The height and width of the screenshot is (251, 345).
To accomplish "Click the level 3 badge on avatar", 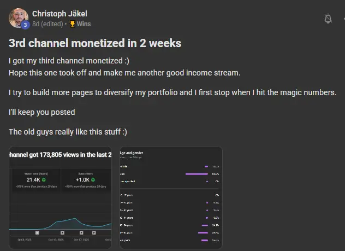I will click(25, 25).
